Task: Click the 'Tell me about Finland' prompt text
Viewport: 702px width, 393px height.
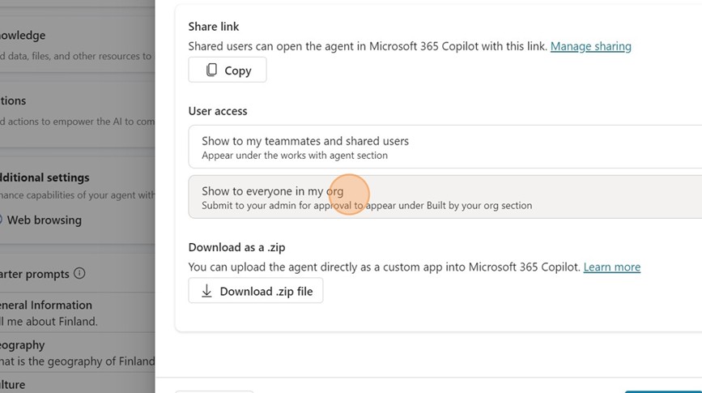Action: tap(49, 321)
